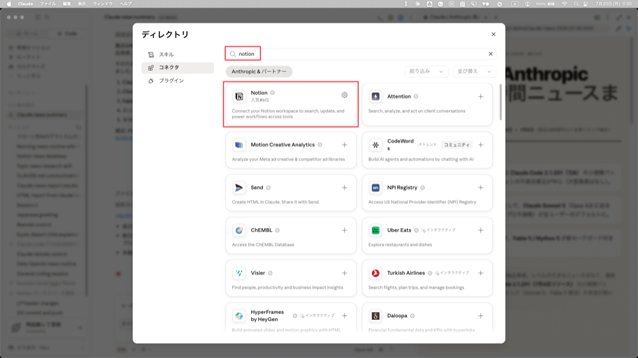This screenshot has width=638, height=358.
Task: Open the Apple menu
Action: tap(9, 4)
